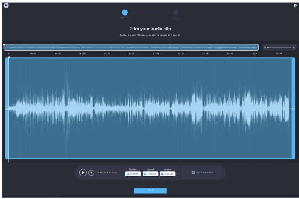Toggle the Captions Off switch
299x199 pixels.
202,173
